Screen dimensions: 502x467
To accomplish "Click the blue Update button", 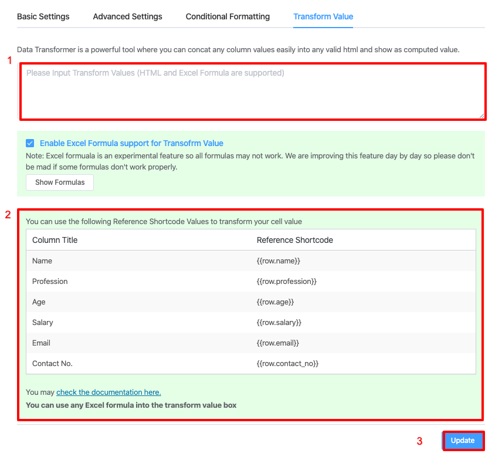I will (463, 441).
